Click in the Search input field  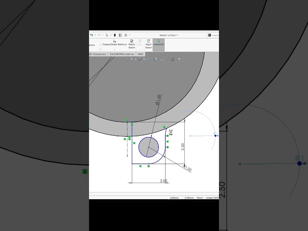coord(215,35)
